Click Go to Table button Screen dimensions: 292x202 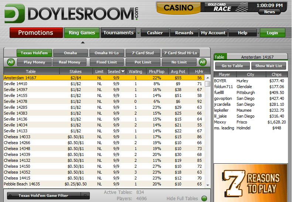tap(232, 66)
